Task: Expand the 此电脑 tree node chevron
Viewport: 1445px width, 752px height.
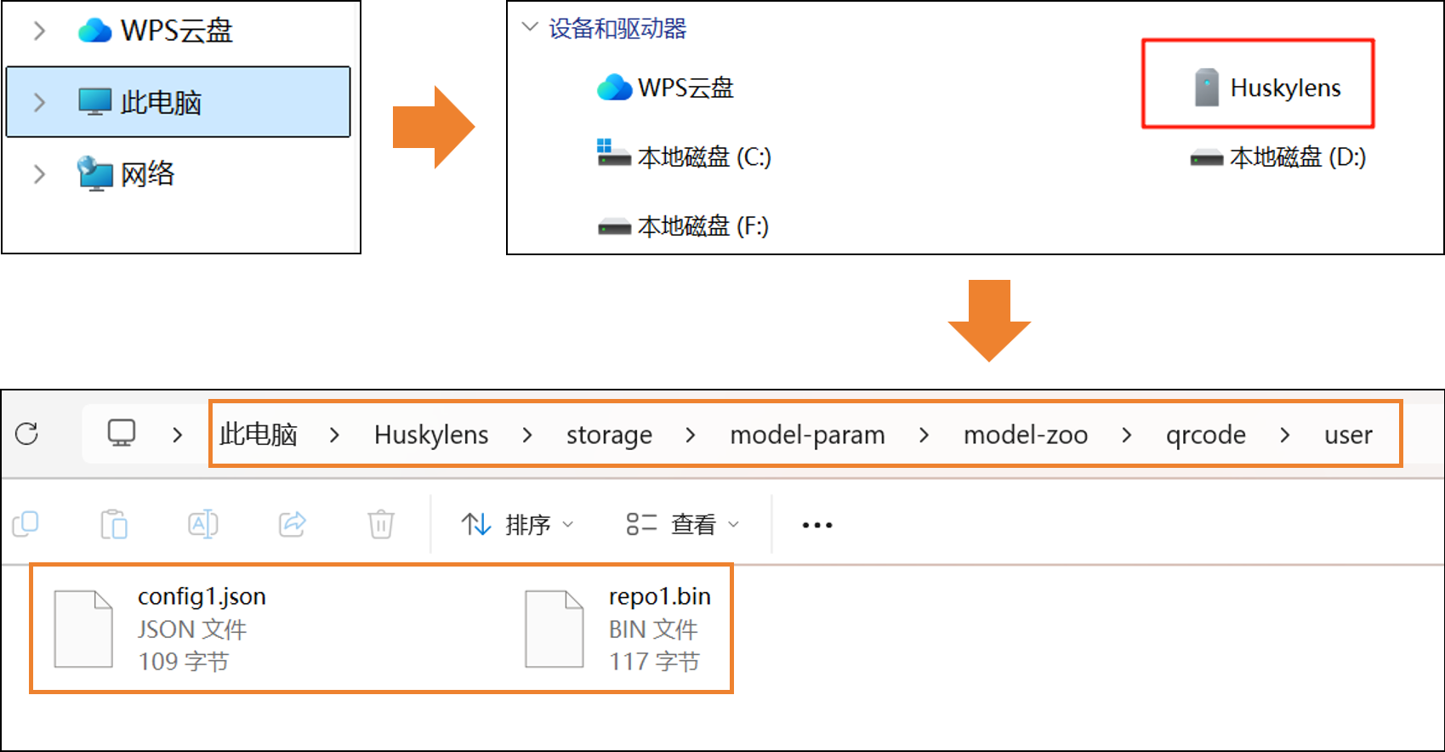Action: [x=39, y=103]
